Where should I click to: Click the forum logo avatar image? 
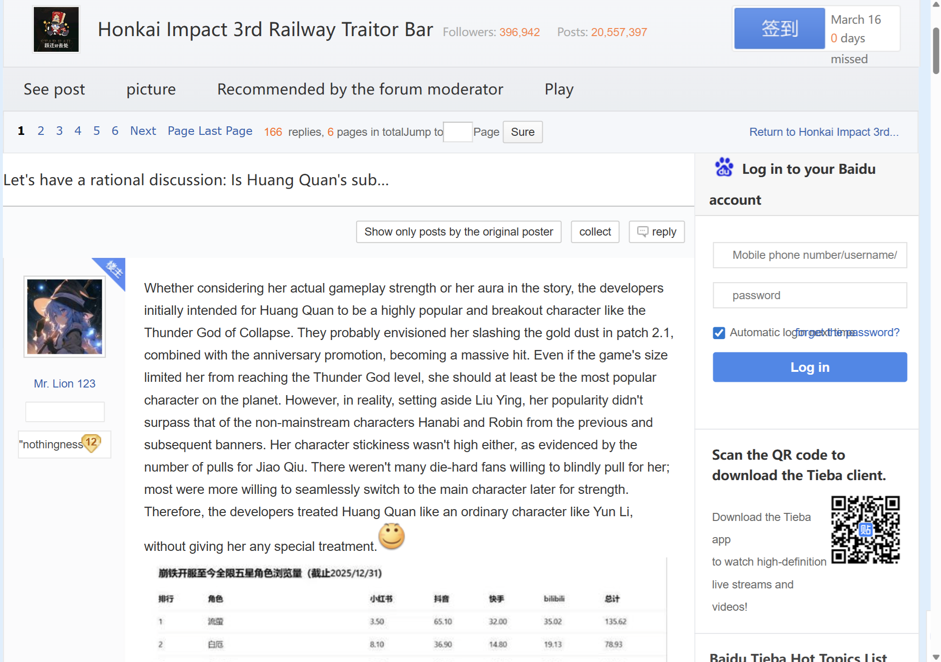56,29
